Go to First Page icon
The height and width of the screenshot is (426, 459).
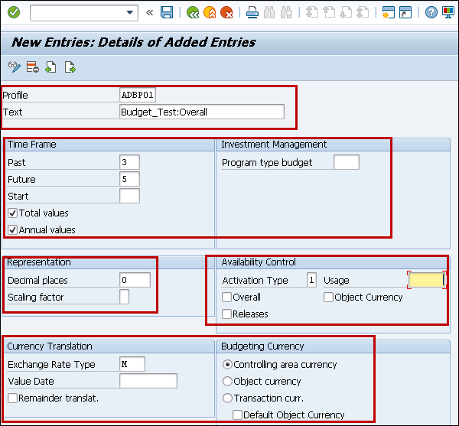(312, 12)
